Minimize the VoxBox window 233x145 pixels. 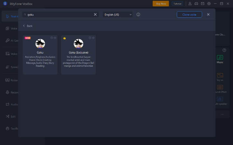coord(215,4)
